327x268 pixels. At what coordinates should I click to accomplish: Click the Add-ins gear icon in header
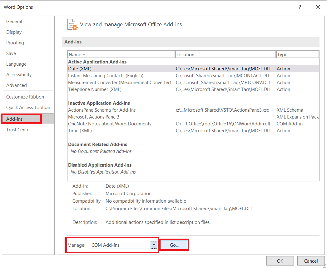(x=72, y=25)
